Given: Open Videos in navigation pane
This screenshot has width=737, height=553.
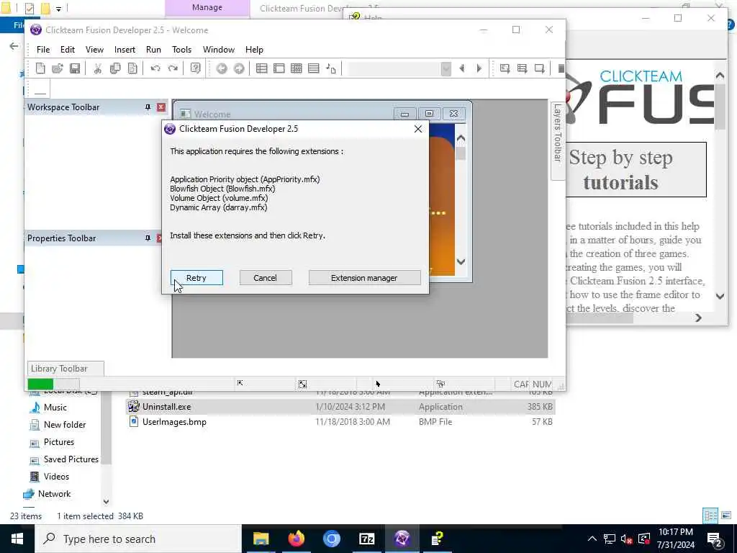Looking at the screenshot, I should tap(56, 477).
